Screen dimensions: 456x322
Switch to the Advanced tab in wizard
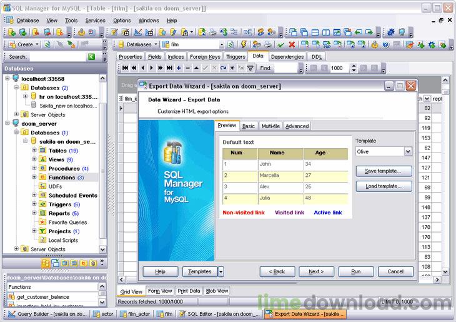click(297, 126)
